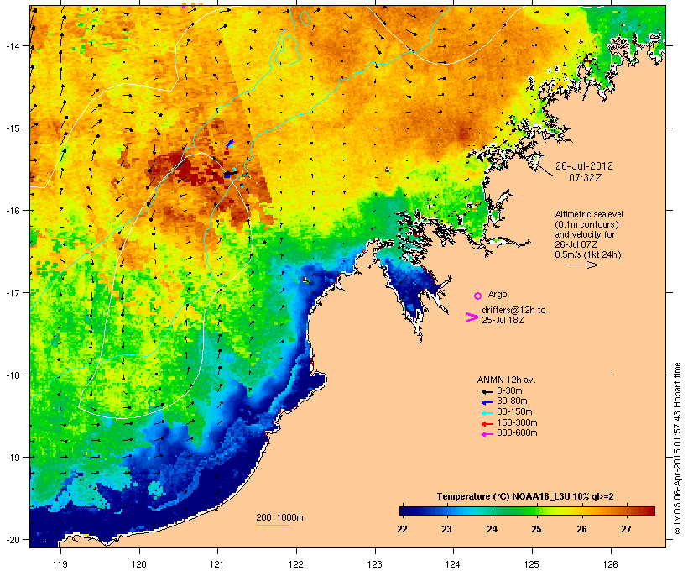Viewport: 688px width, 571px height.
Task: Click the cyan 200 1000m bathymetry legend line
Action: point(273,525)
